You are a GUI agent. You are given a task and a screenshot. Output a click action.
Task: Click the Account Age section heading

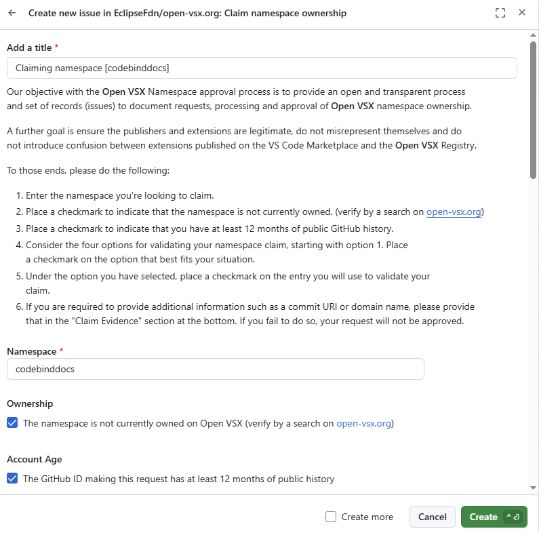pos(35,459)
